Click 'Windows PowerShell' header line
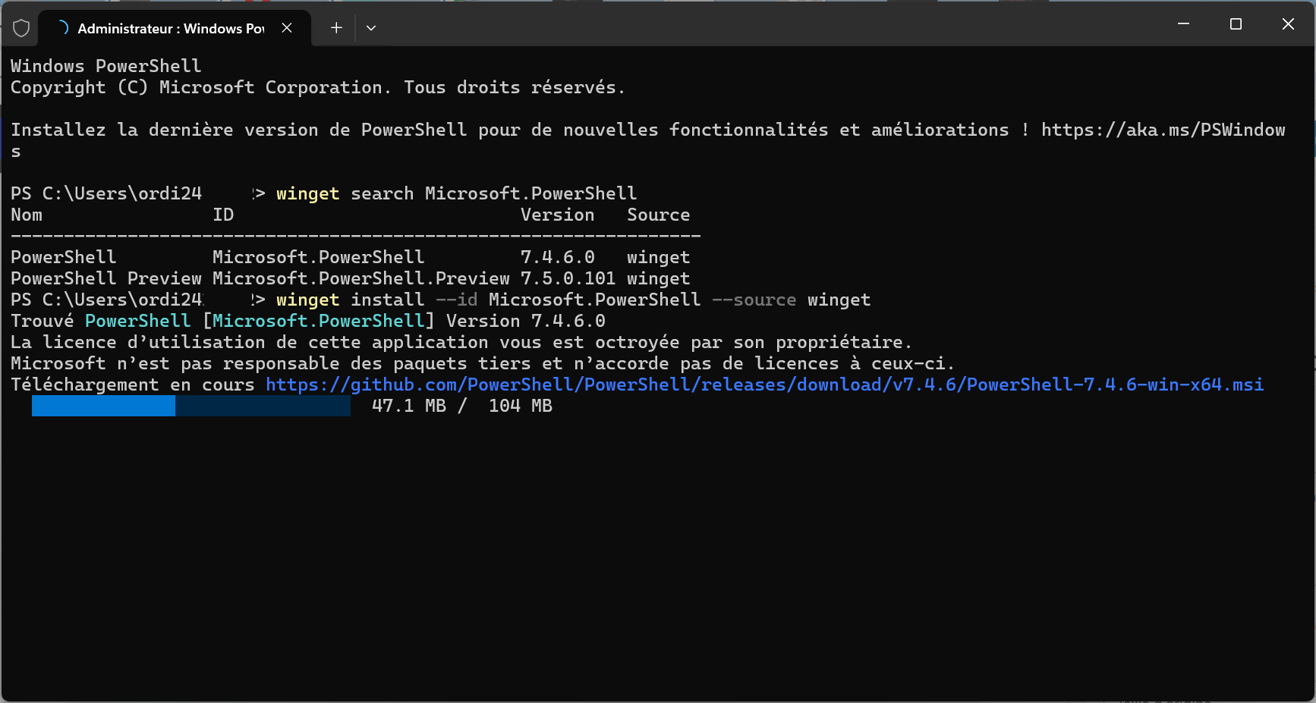Screen dimensions: 1316x703 tap(105, 67)
